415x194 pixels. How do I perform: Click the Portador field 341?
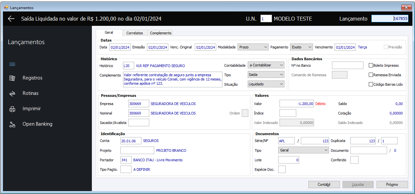(x=126, y=160)
